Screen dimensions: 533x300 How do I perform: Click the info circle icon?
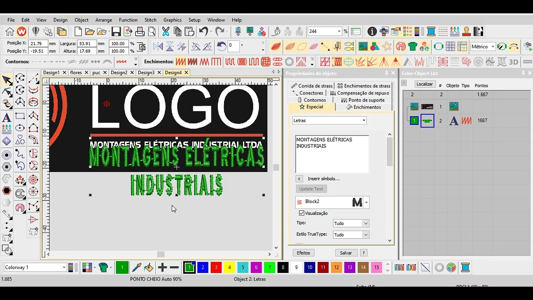tap(372, 31)
